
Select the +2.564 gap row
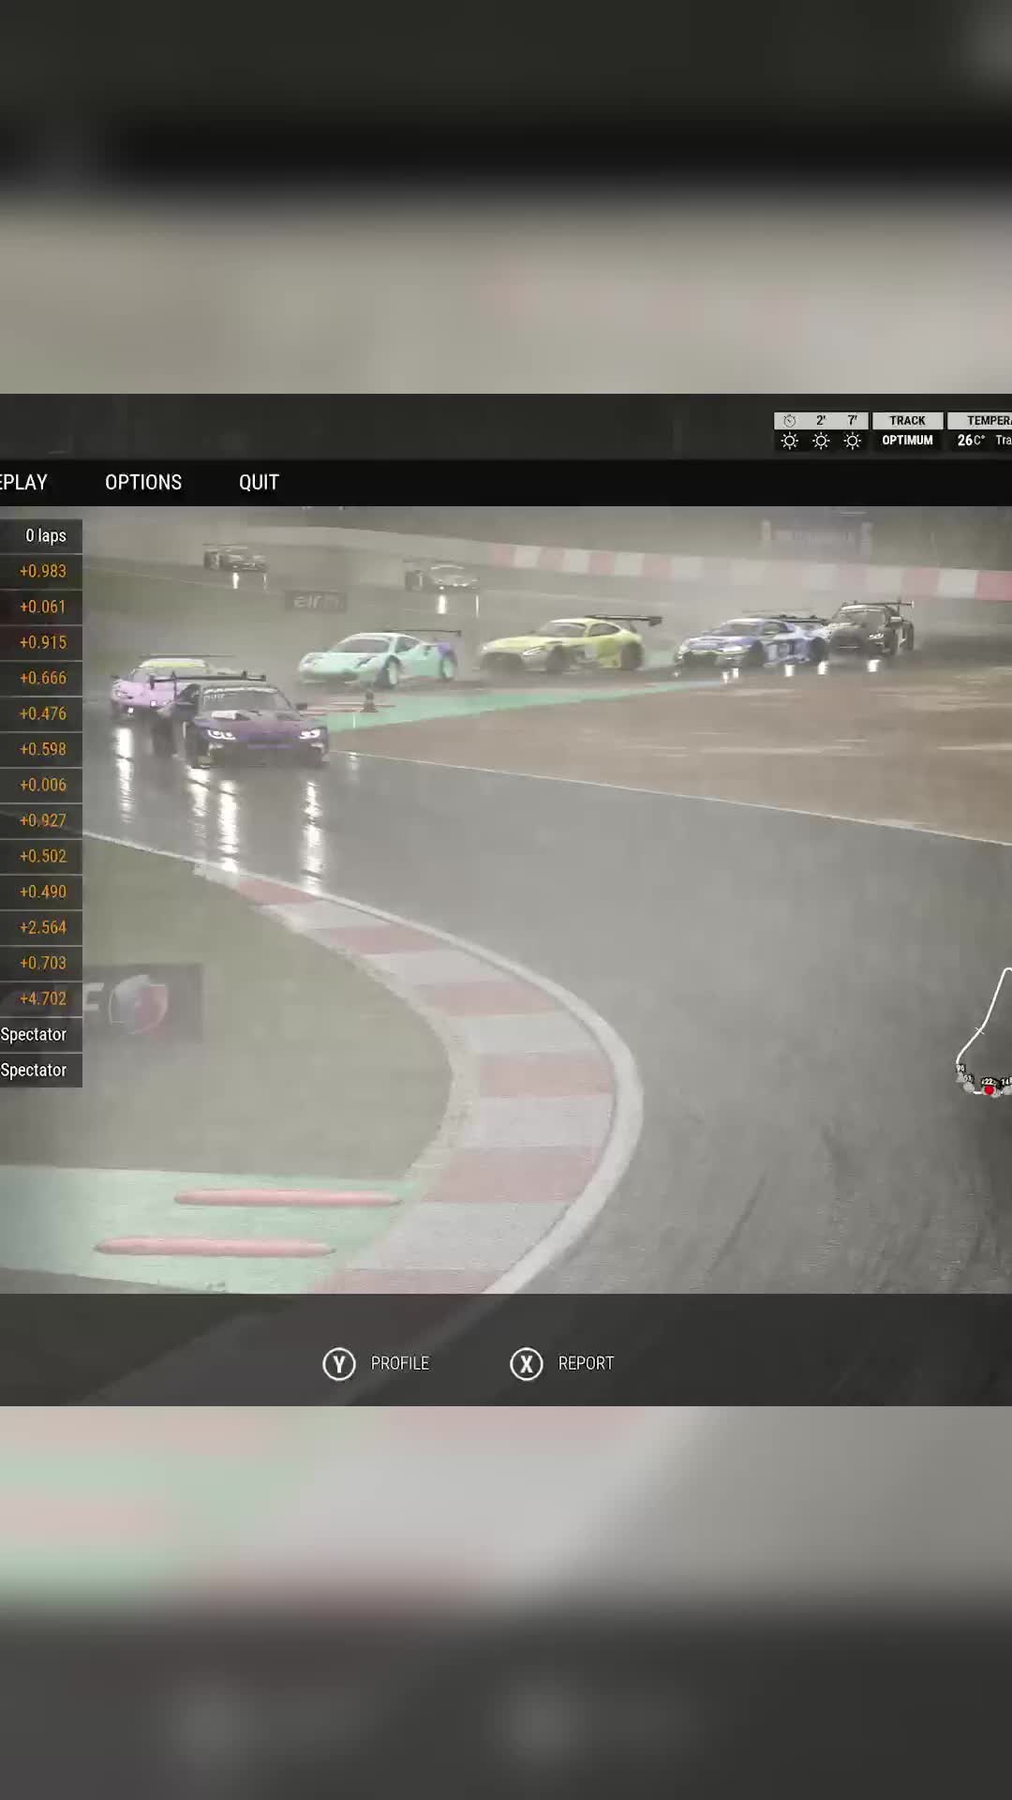[41, 928]
